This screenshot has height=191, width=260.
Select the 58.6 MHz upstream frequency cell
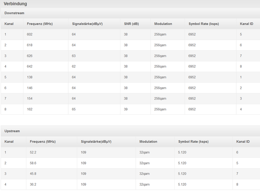coord(33,163)
